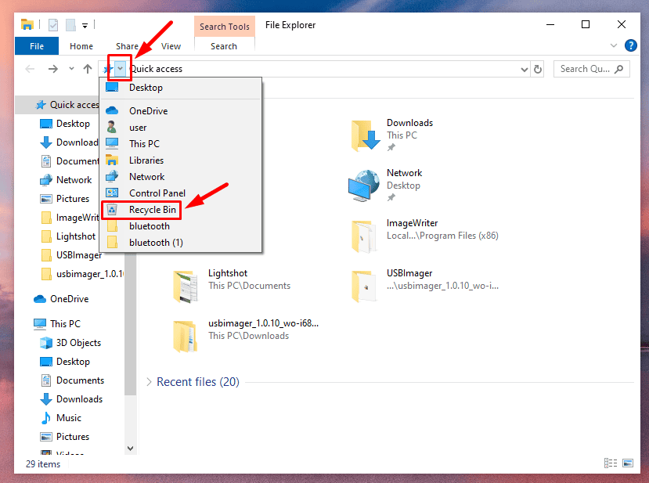Click the Back navigation arrow
This screenshot has height=483, width=649.
click(x=31, y=69)
